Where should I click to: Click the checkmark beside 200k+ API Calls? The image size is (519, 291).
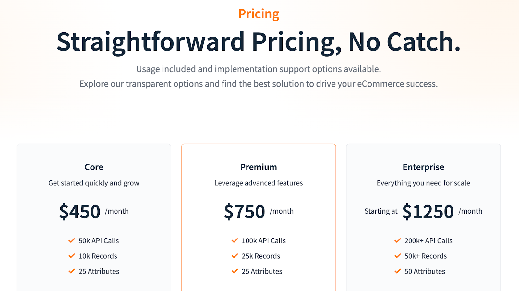click(398, 240)
